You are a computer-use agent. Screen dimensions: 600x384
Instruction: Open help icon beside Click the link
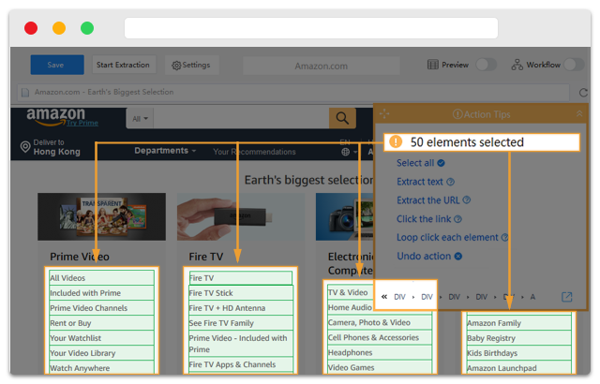pos(457,219)
